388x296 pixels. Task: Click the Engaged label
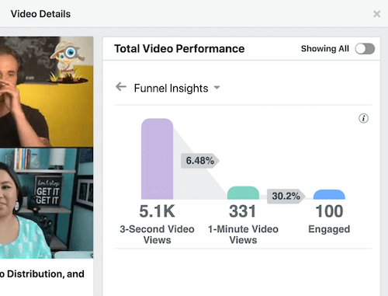click(x=329, y=229)
